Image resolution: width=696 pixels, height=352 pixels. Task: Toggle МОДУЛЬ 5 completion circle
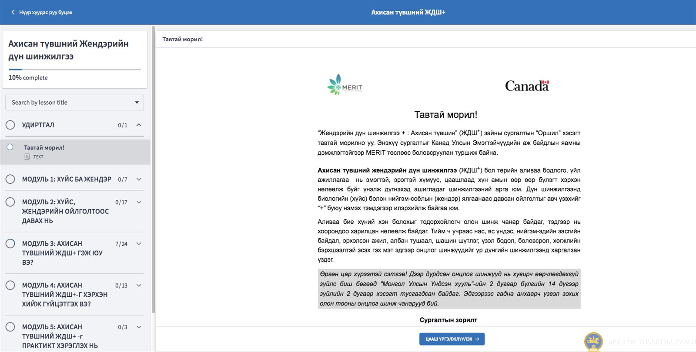pyautogui.click(x=10, y=327)
